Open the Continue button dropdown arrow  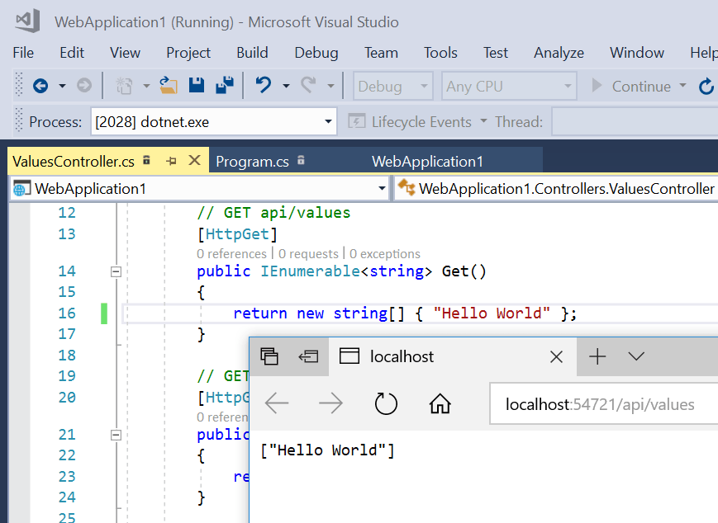click(682, 86)
